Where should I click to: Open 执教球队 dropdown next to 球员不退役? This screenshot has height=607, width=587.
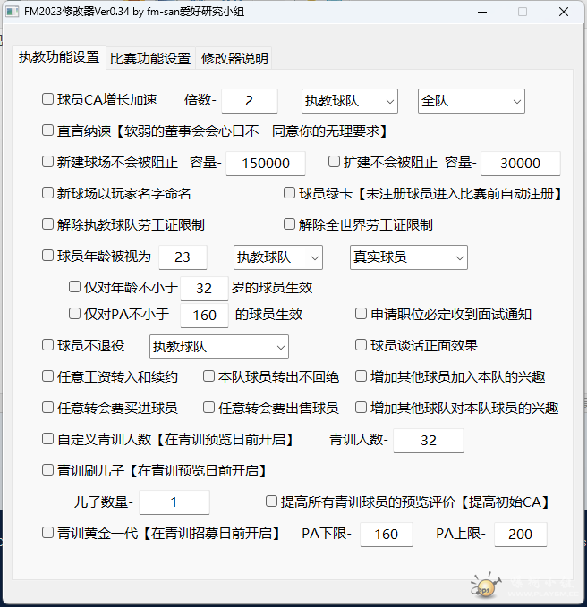(x=219, y=347)
